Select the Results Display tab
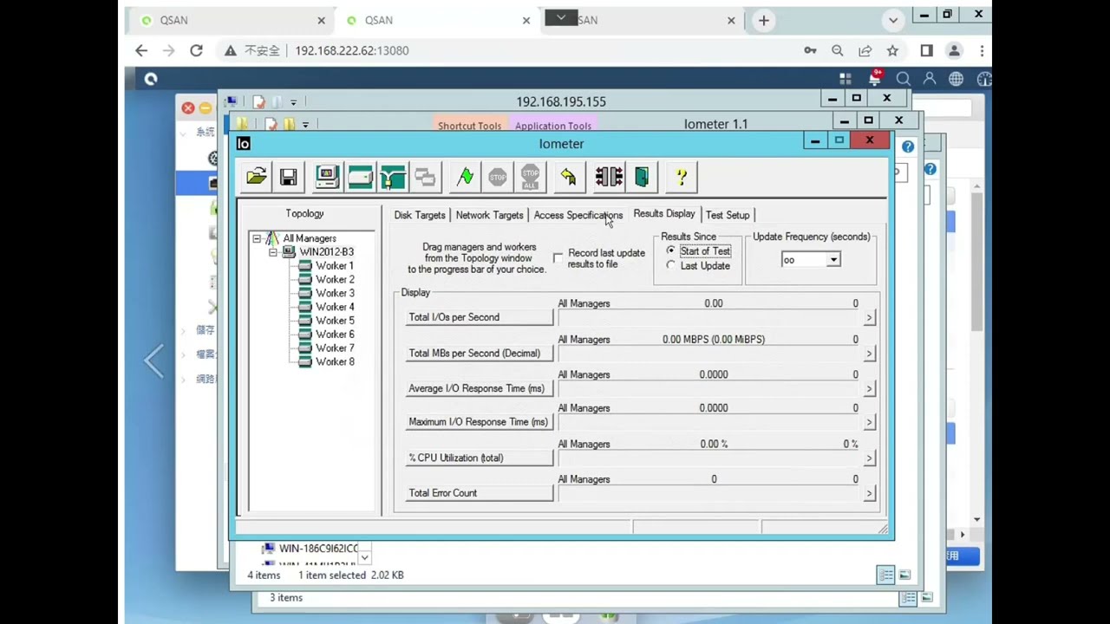The image size is (1110, 624). pyautogui.click(x=663, y=213)
